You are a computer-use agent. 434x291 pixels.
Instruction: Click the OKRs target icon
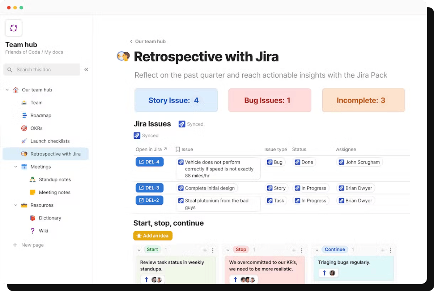(24, 128)
